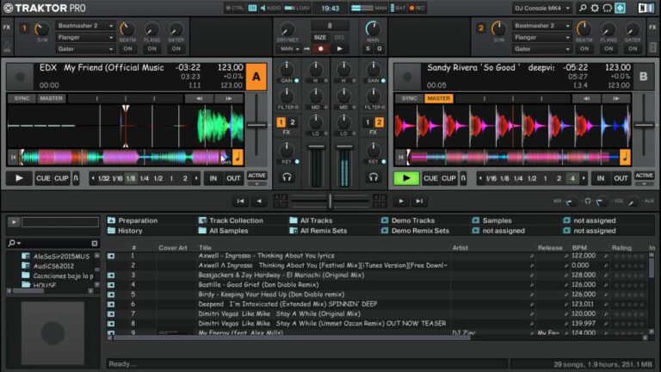Set loop IN point on Deck A
This screenshot has width=661, height=372.
click(x=213, y=178)
